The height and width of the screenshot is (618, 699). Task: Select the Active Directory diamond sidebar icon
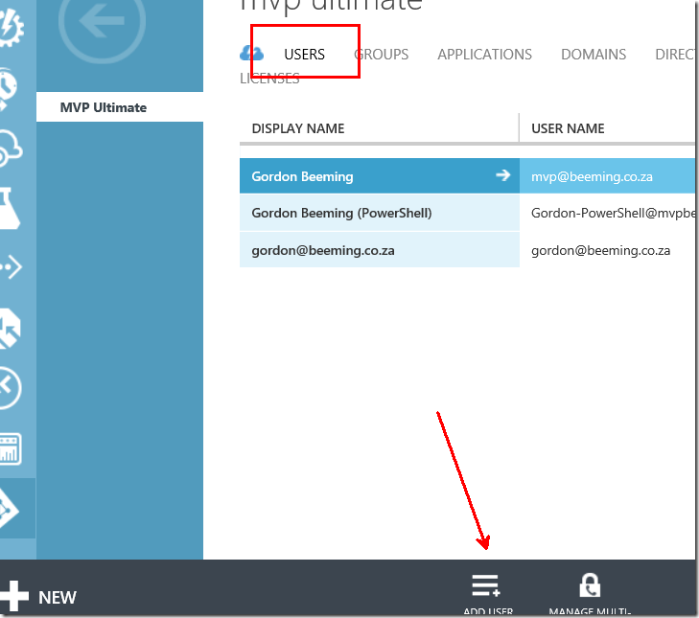click(9, 509)
